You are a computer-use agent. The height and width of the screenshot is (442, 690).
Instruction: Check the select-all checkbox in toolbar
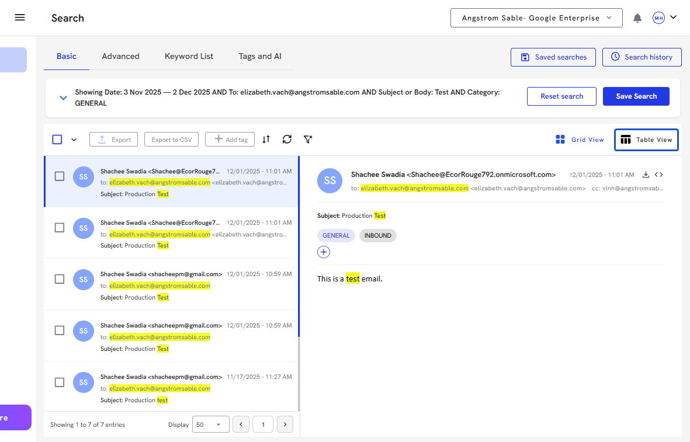click(57, 140)
